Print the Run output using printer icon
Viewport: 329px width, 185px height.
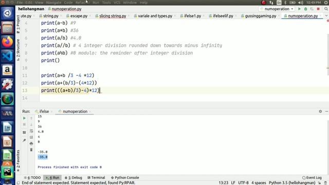click(x=31, y=143)
